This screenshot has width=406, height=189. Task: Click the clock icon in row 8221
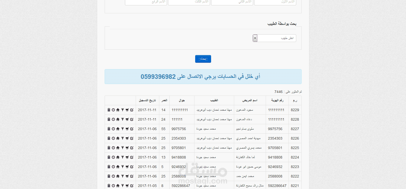point(113,186)
